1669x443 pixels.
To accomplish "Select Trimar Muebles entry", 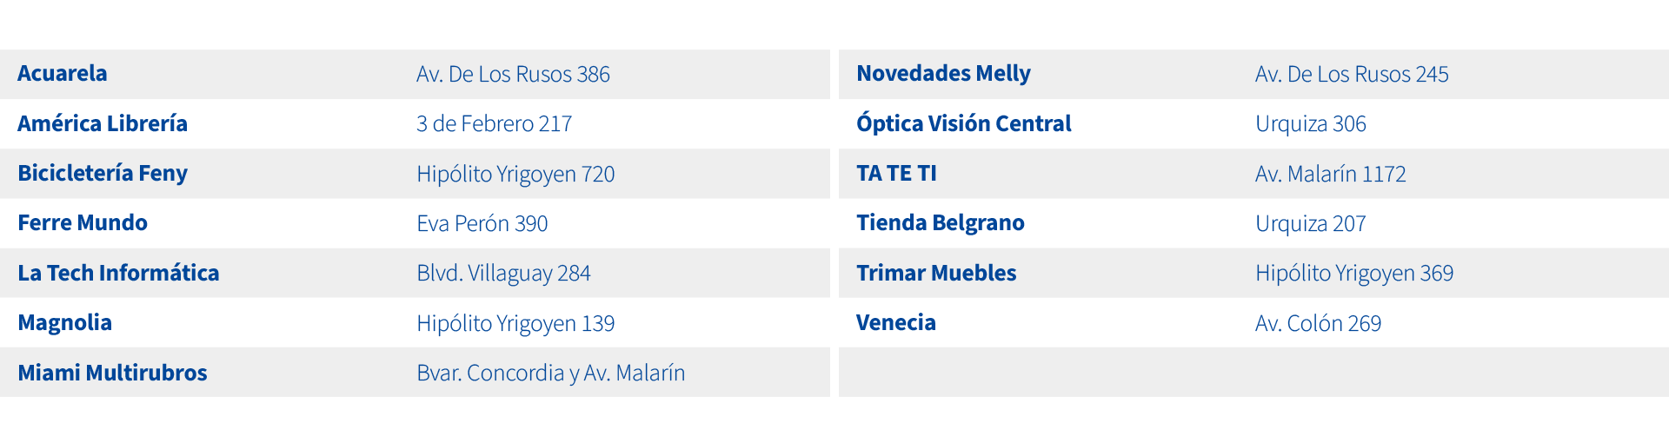I will (936, 273).
